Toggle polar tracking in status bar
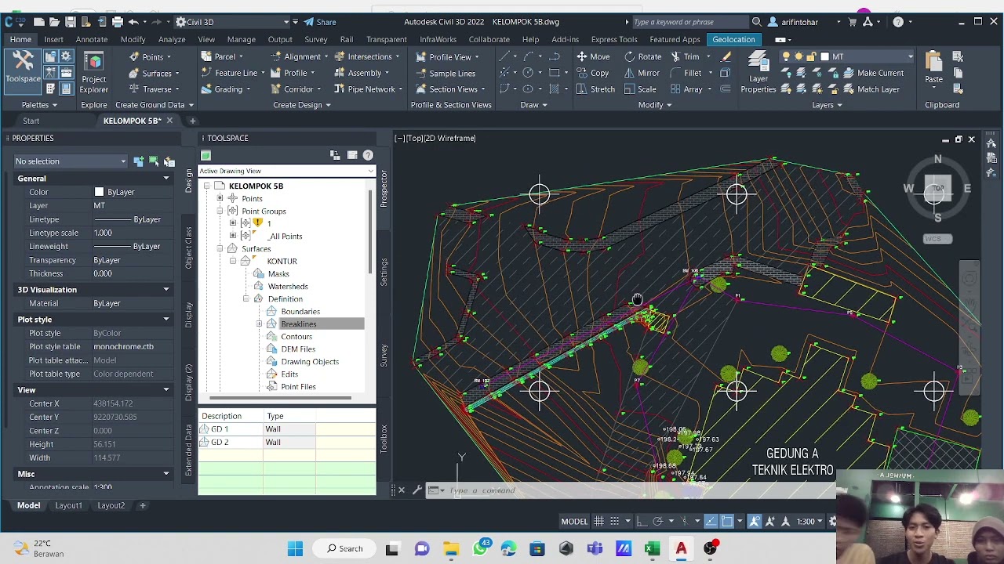 click(x=658, y=521)
